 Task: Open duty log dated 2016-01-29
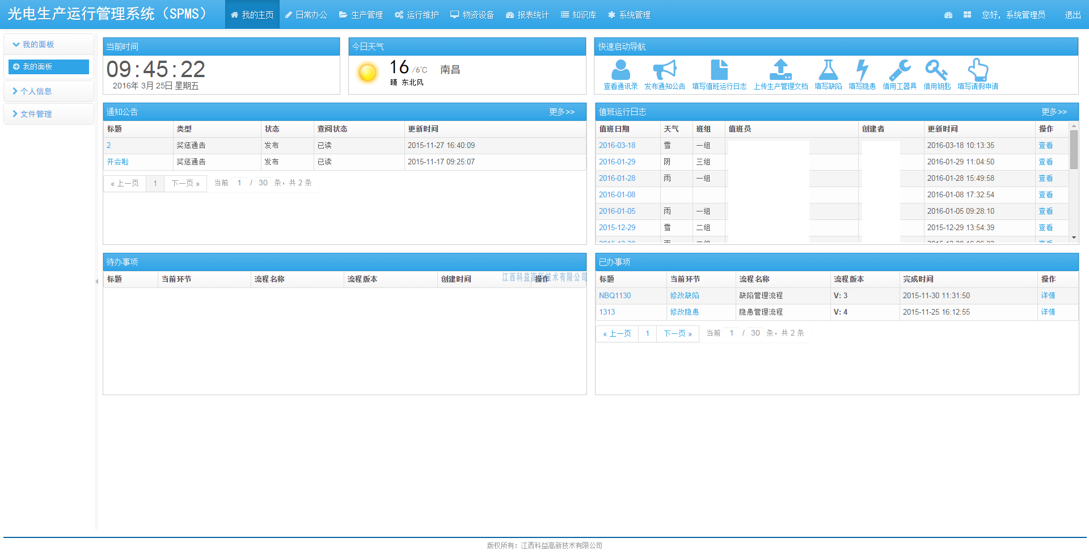(617, 162)
